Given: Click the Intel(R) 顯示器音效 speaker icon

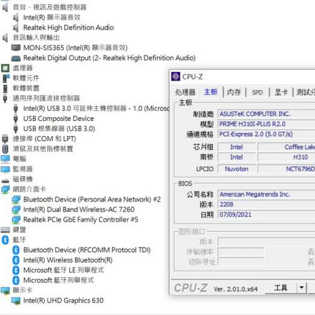Looking at the screenshot, I should coord(16,18).
